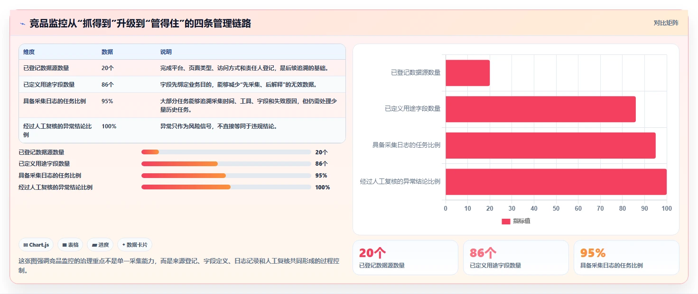Select the 进度 tag chip
This screenshot has height=294, width=698.
[x=100, y=245]
